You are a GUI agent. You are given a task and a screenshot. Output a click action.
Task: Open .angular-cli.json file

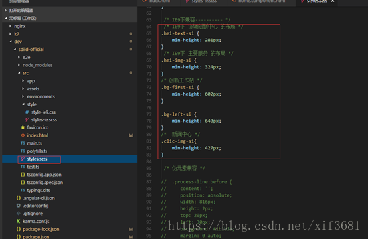[39, 198]
